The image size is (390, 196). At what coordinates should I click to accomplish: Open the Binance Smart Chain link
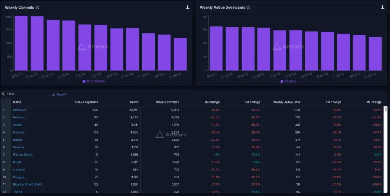click(x=27, y=184)
